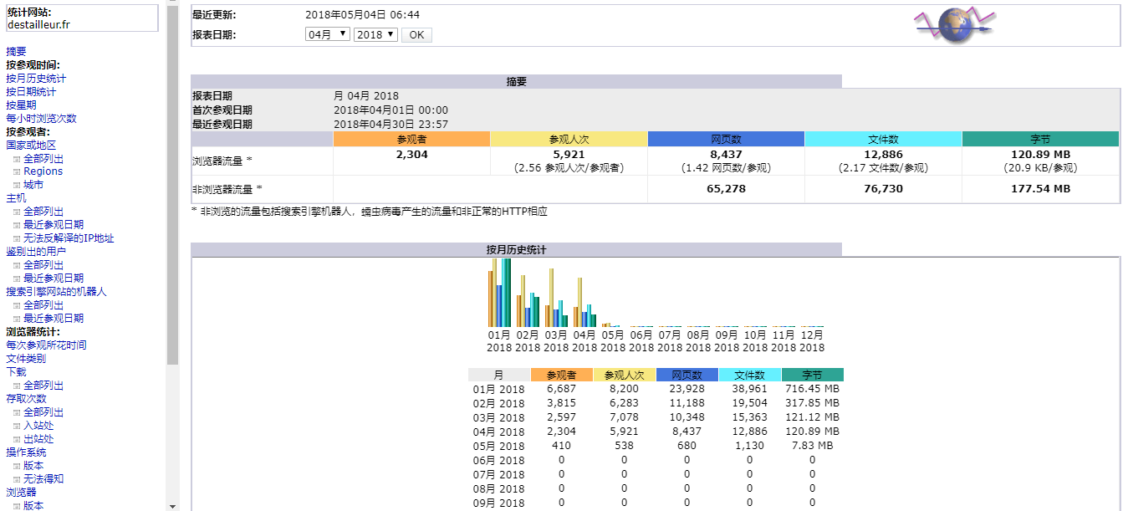Viewport: 1128px width, 511px height.
Task: Open the year dropdown showing 2018
Action: (375, 35)
